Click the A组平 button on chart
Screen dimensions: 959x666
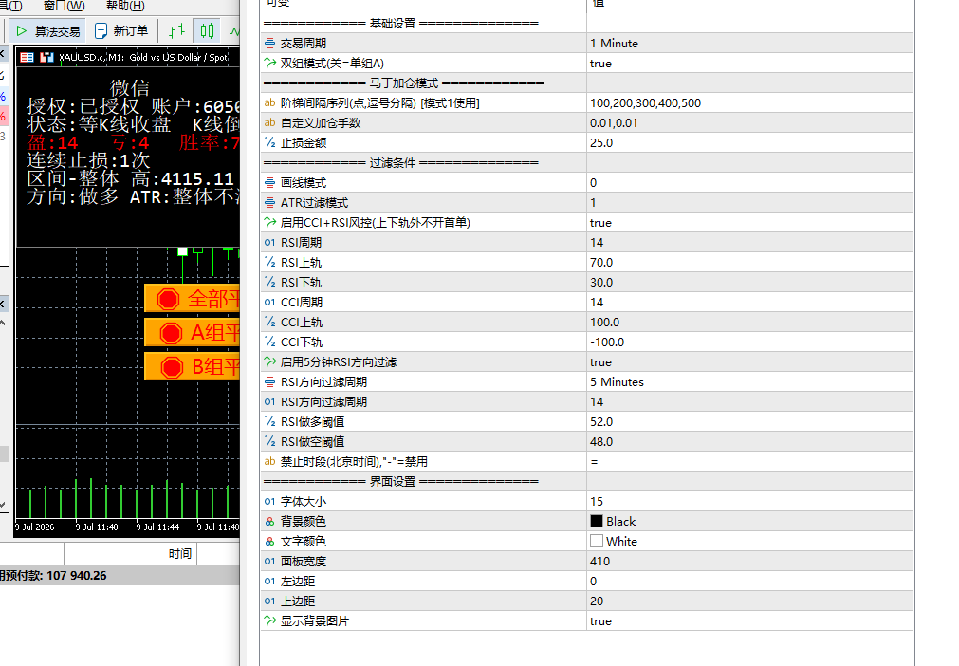(x=192, y=333)
